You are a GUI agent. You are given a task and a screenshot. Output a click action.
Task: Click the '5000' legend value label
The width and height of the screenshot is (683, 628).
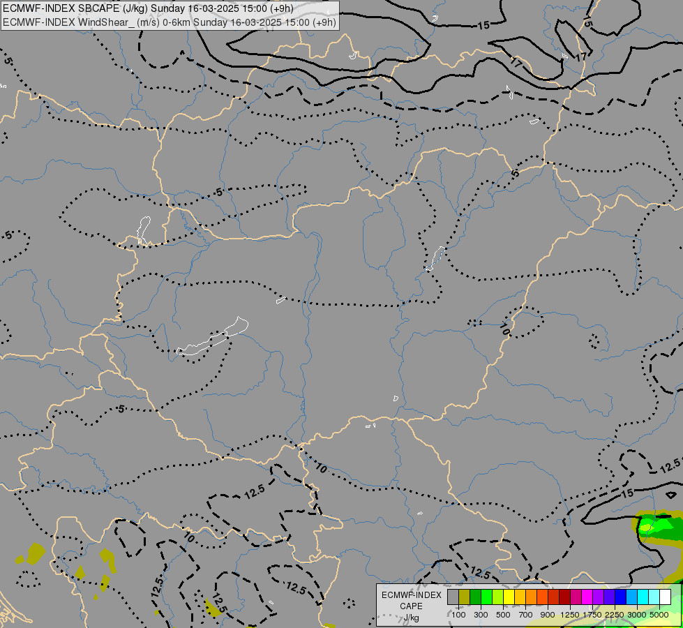click(x=659, y=615)
